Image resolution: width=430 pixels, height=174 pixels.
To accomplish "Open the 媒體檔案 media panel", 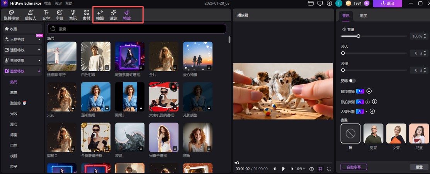I will (11, 15).
